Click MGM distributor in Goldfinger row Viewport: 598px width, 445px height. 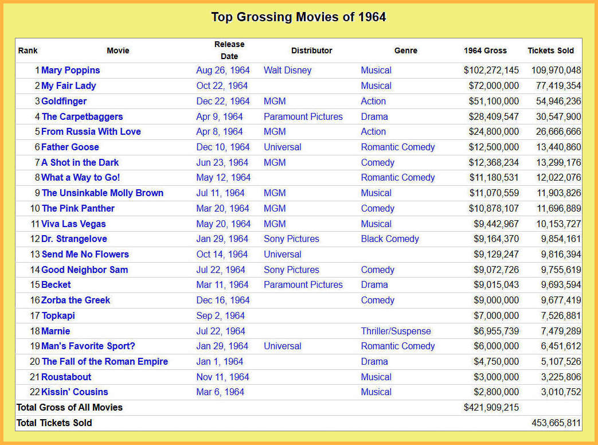point(275,101)
